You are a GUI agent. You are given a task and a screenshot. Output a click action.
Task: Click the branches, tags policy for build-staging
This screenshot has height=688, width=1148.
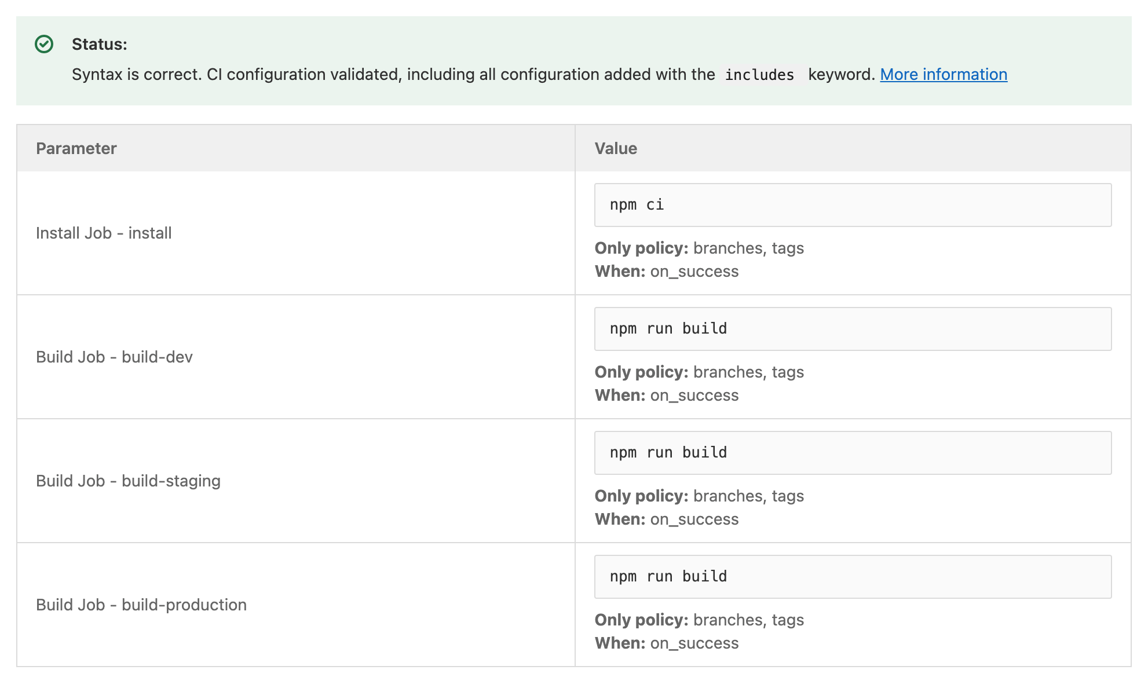pos(749,496)
